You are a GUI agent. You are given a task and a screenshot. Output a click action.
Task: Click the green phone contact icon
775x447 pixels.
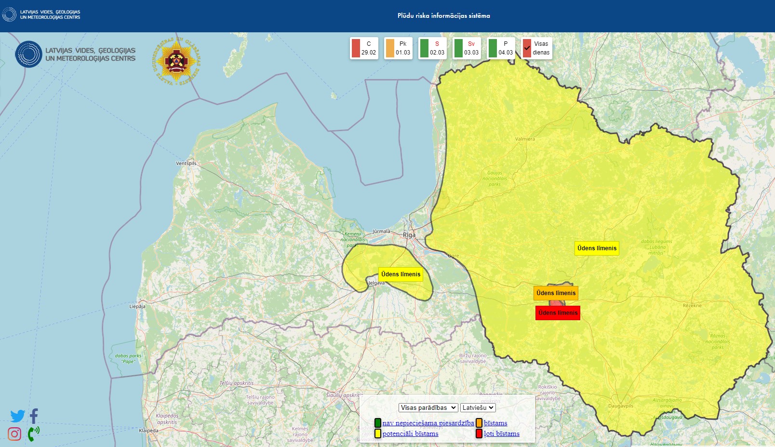33,434
